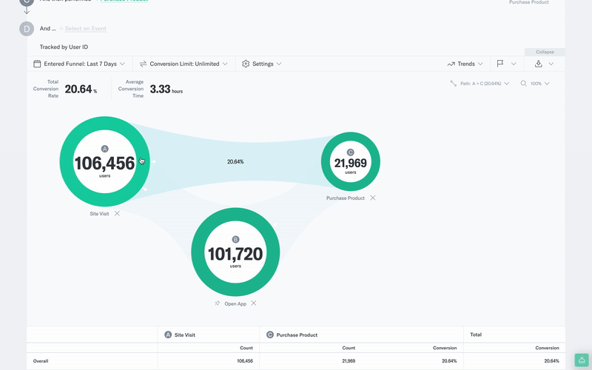Expand the chevron next to the download icon
Image resolution: width=592 pixels, height=370 pixels.
point(551,64)
